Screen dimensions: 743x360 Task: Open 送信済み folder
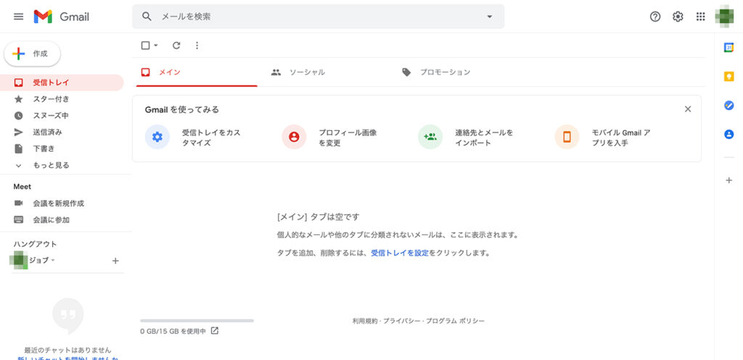coord(62,132)
